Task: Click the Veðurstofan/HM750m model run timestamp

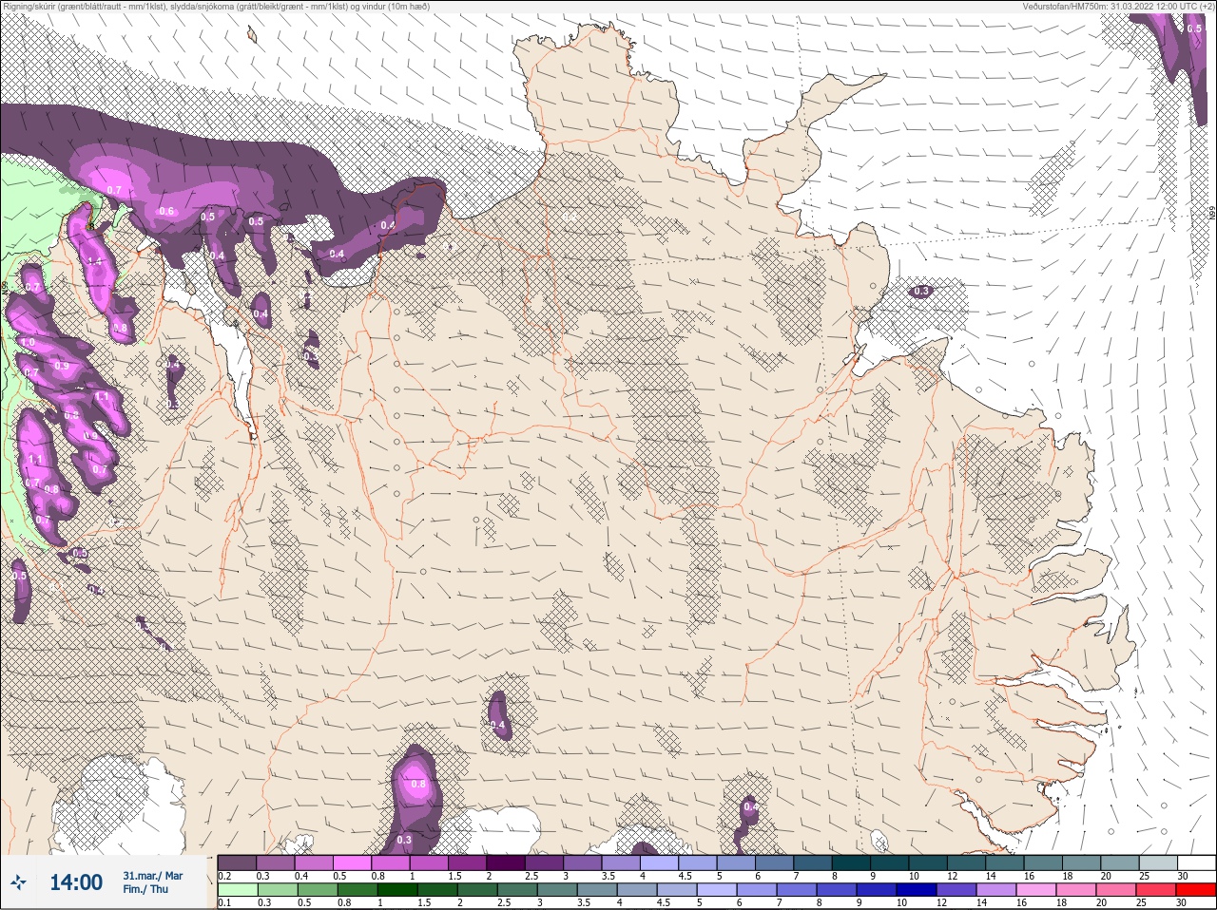Action: [1117, 7]
